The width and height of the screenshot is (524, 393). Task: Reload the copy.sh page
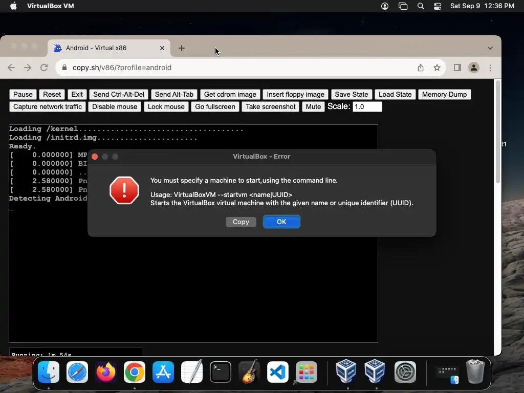[44, 68]
